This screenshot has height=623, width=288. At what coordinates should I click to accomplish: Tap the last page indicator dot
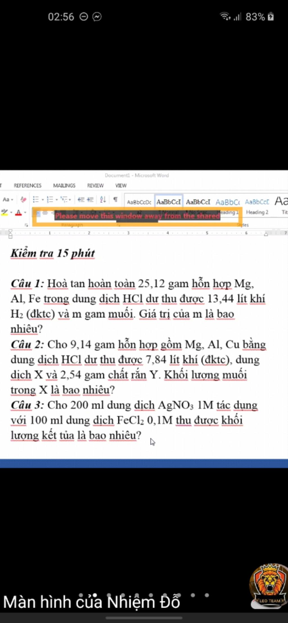(x=207, y=595)
